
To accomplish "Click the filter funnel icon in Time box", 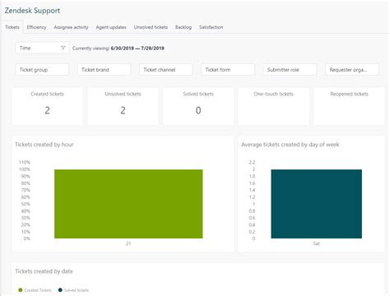I will point(63,48).
